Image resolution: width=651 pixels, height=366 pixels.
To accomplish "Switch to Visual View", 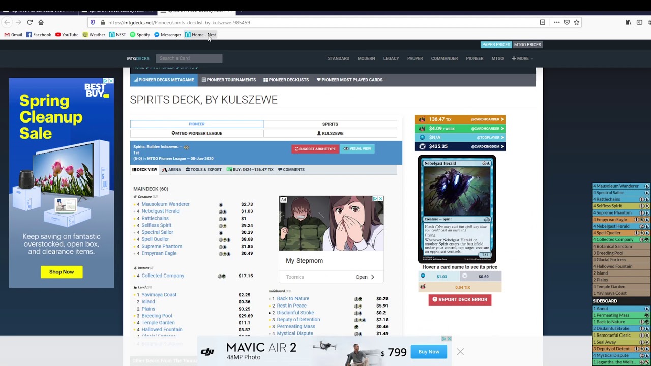I will tap(358, 149).
